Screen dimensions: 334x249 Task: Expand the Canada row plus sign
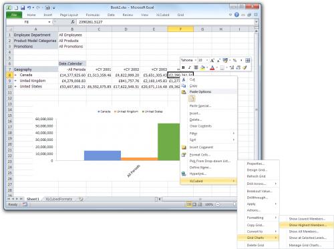[x=15, y=75]
